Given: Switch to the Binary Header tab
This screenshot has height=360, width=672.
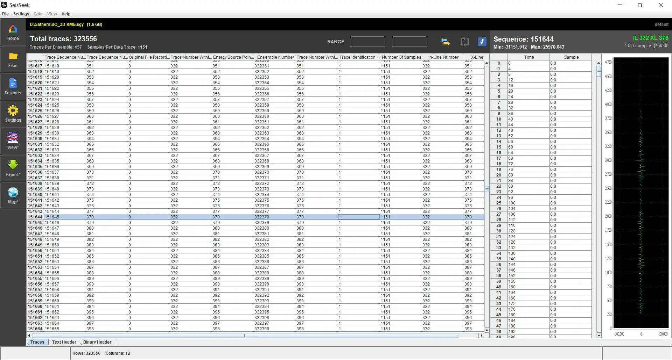Looking at the screenshot, I should (97, 342).
